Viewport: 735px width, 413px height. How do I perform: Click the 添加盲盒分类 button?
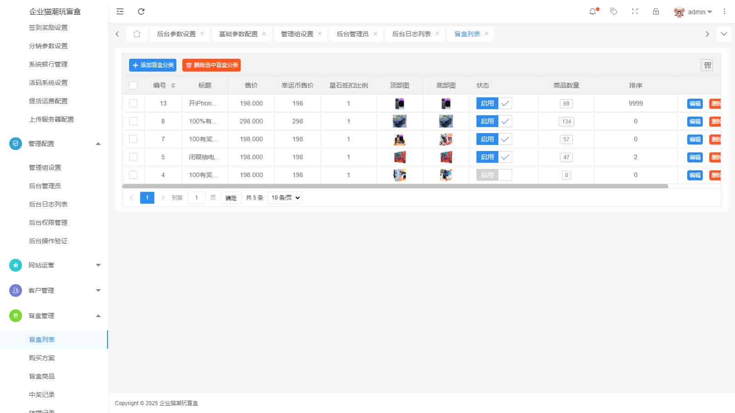pos(153,65)
